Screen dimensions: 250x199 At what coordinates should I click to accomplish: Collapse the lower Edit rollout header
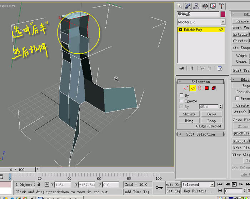click(241, 79)
